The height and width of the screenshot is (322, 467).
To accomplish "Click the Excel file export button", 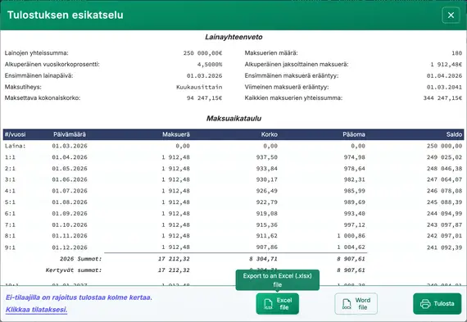I will [x=277, y=303].
